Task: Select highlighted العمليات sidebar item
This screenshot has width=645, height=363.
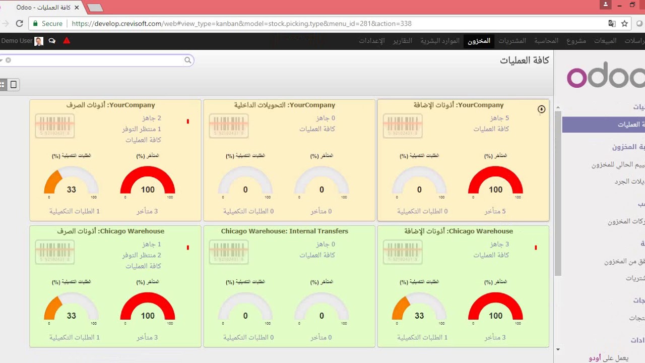Action: 604,125
